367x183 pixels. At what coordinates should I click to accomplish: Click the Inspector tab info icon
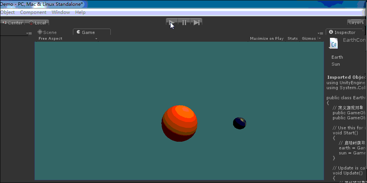[331, 32]
